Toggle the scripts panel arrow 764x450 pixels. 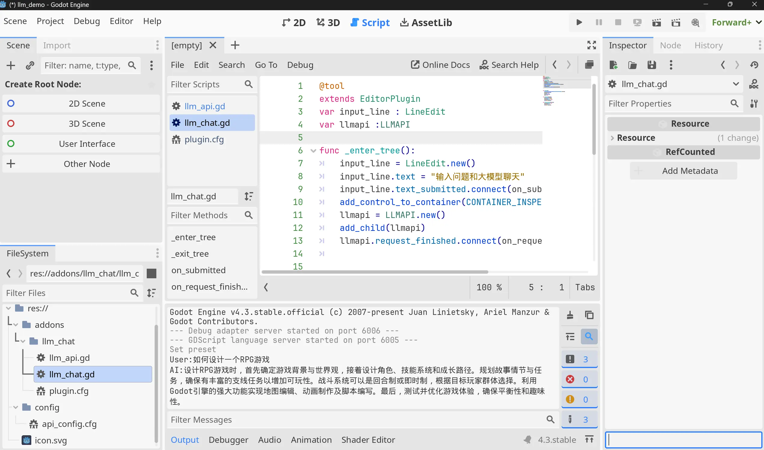[x=266, y=287]
